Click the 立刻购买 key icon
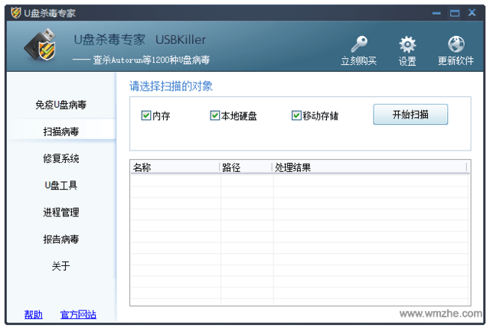This screenshot has height=328, width=490. 359,44
